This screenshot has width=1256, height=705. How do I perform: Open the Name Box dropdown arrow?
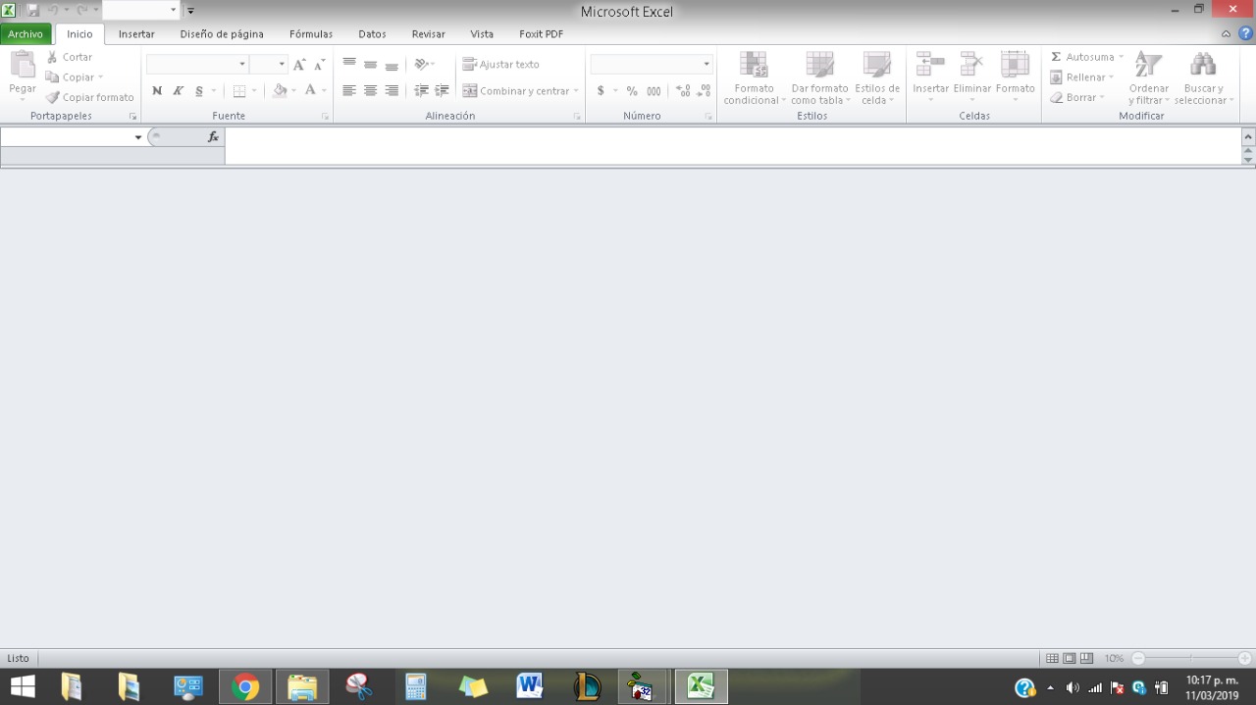138,137
